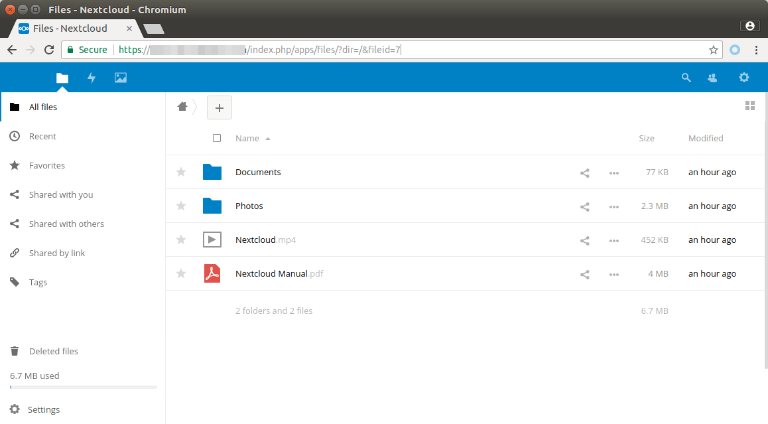Viewport: 768px width, 424px height.
Task: Switch to grid view icon
Action: point(750,106)
